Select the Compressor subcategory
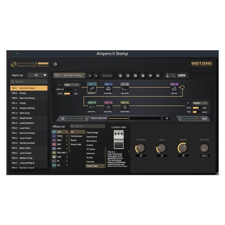The width and height of the screenshot is (225, 225). coord(77,136)
